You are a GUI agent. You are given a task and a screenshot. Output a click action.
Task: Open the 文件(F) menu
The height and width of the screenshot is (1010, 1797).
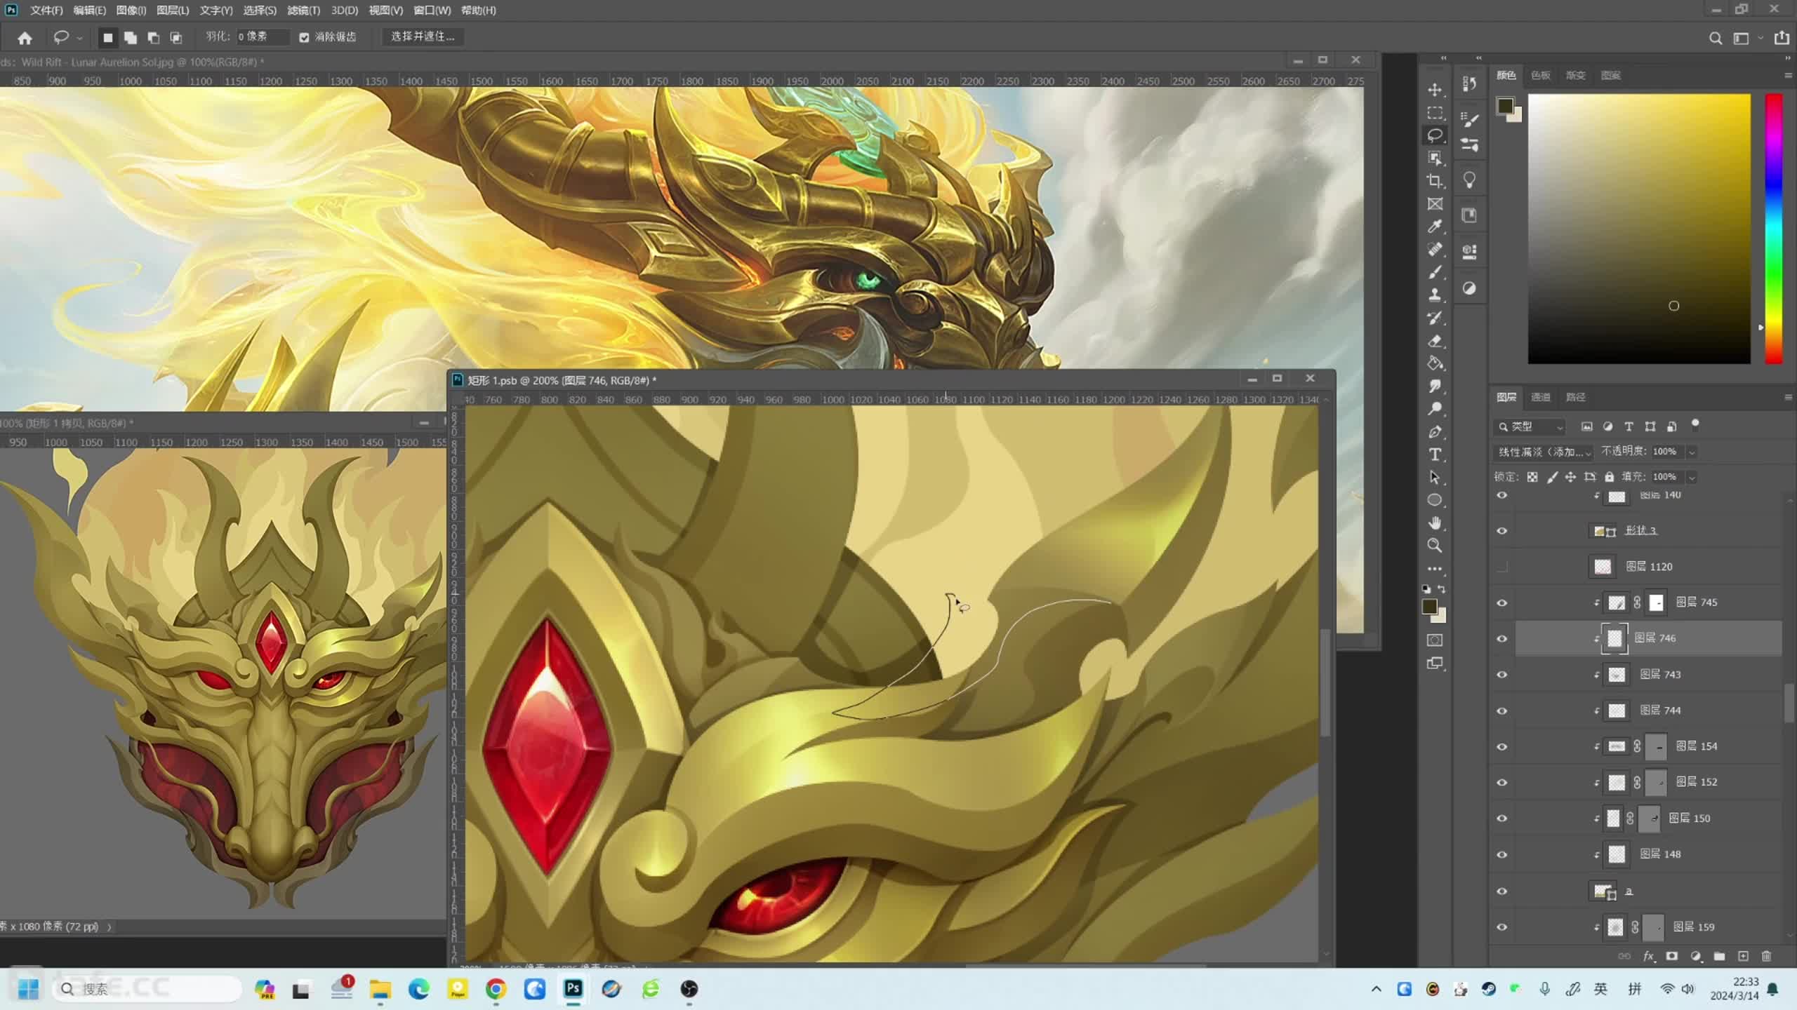tap(46, 11)
